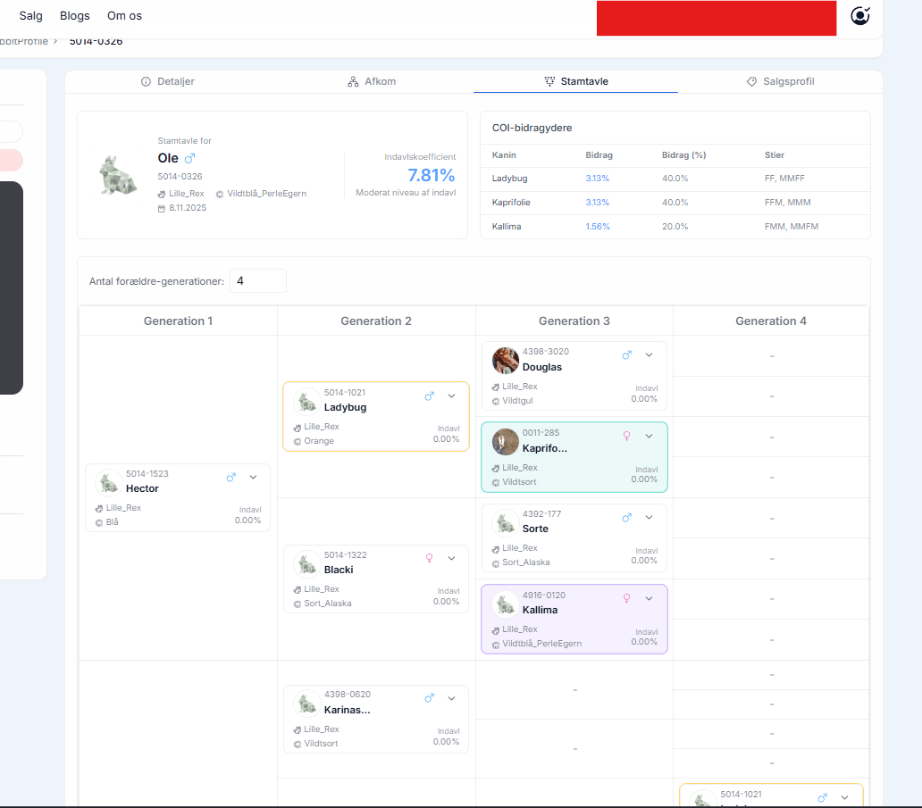Expand the Kallima card chevron
The height and width of the screenshot is (808, 922).
tap(650, 598)
